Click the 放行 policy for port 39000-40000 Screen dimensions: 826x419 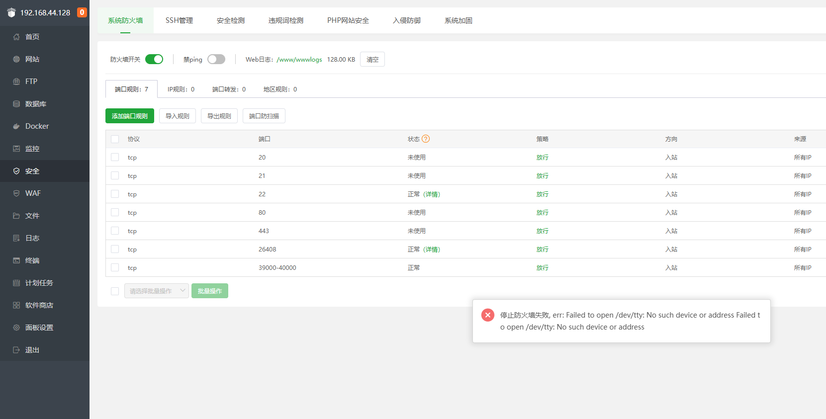(x=543, y=267)
